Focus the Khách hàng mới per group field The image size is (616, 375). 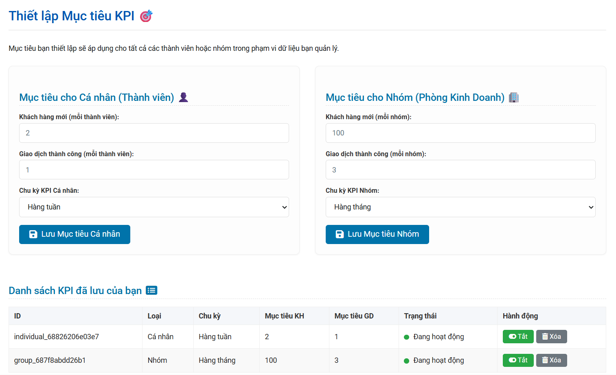[460, 133]
